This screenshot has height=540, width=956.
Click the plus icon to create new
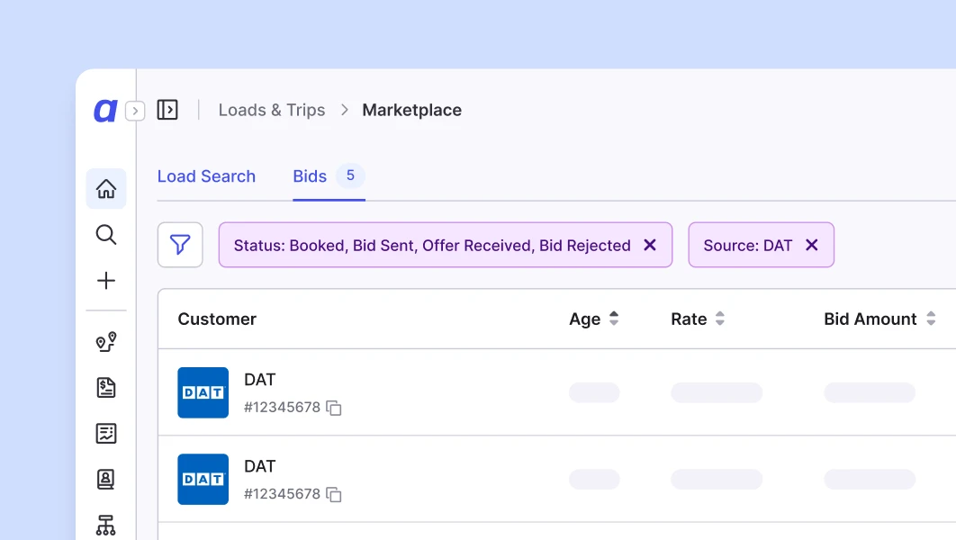(x=106, y=281)
